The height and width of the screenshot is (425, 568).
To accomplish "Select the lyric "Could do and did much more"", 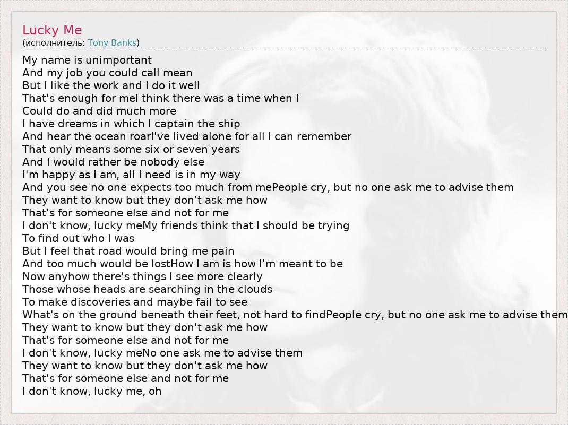I will (x=99, y=111).
